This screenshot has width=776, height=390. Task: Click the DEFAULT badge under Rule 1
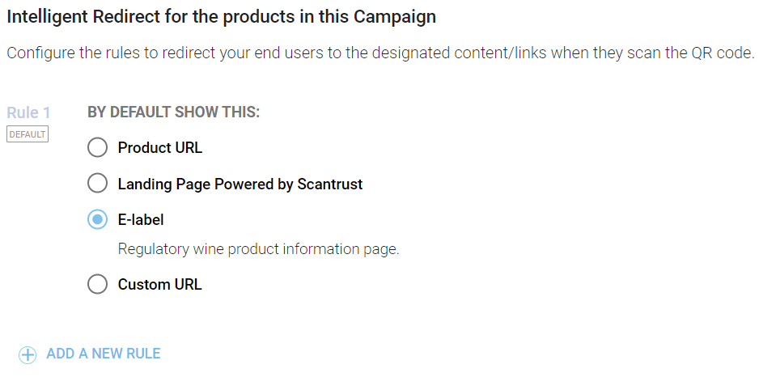[x=27, y=134]
